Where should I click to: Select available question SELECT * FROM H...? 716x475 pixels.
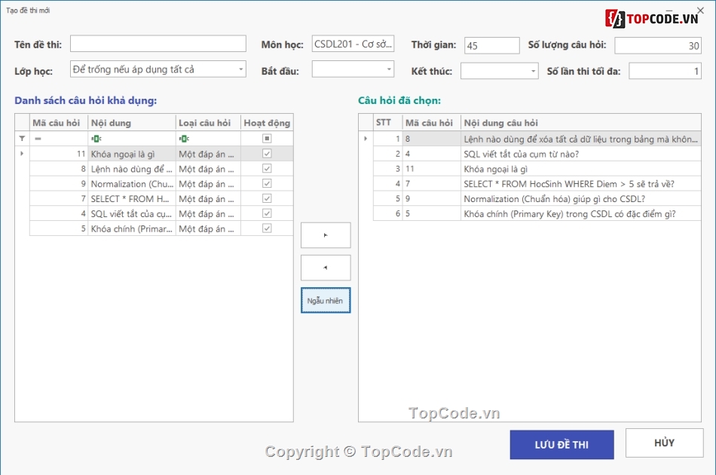click(x=161, y=199)
